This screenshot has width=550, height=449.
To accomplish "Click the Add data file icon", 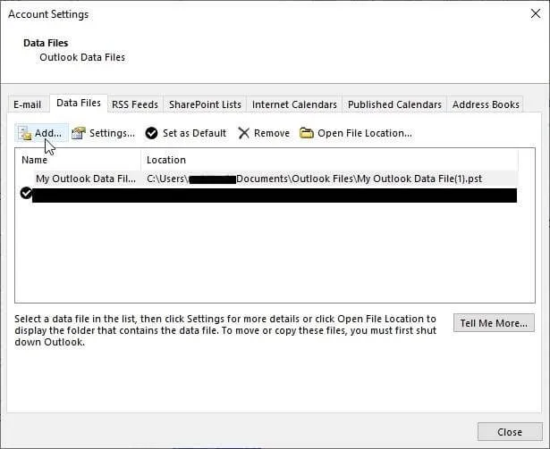I will pos(25,134).
